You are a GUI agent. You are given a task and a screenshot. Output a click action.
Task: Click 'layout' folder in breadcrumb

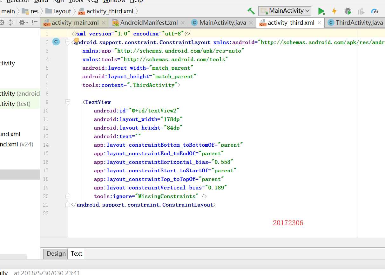[58, 11]
